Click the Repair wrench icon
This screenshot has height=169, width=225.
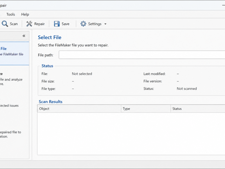(29, 24)
